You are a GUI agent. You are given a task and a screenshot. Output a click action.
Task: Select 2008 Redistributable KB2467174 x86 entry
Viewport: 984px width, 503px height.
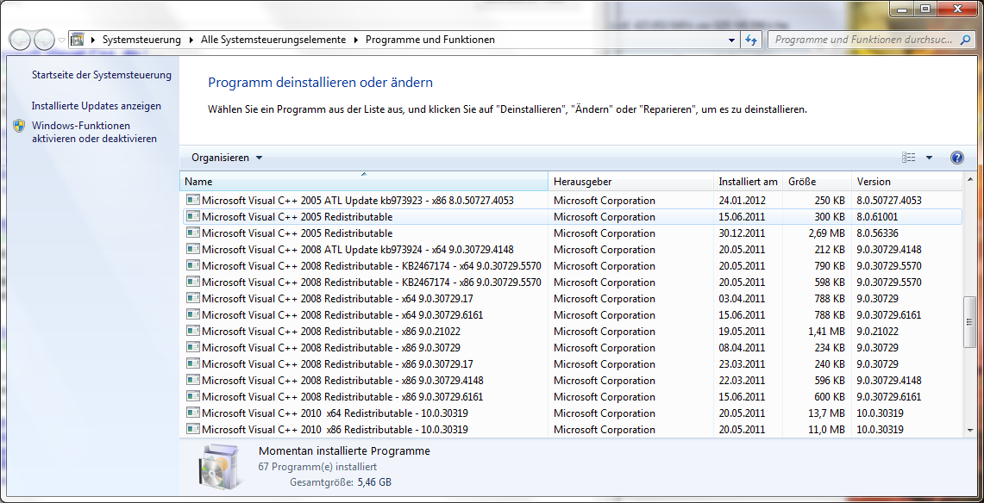(x=572, y=282)
